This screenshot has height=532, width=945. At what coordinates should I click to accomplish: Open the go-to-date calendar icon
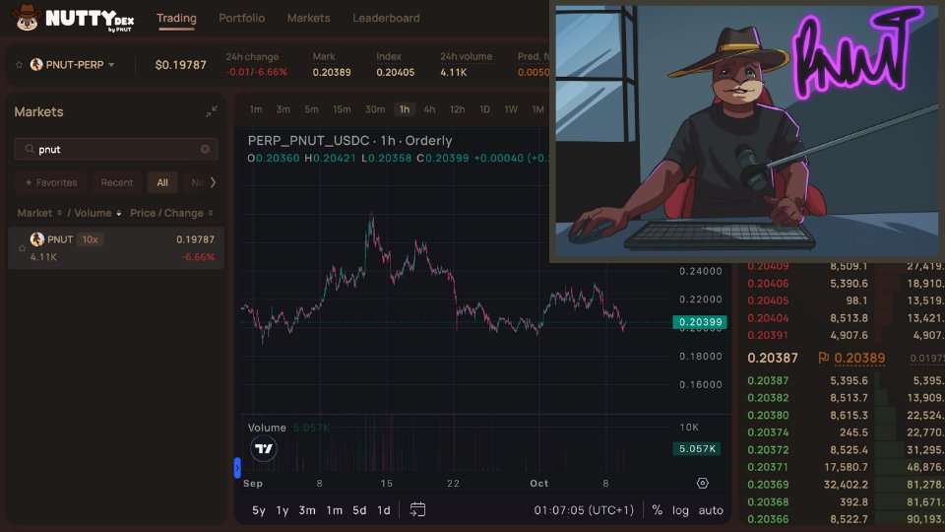[417, 509]
